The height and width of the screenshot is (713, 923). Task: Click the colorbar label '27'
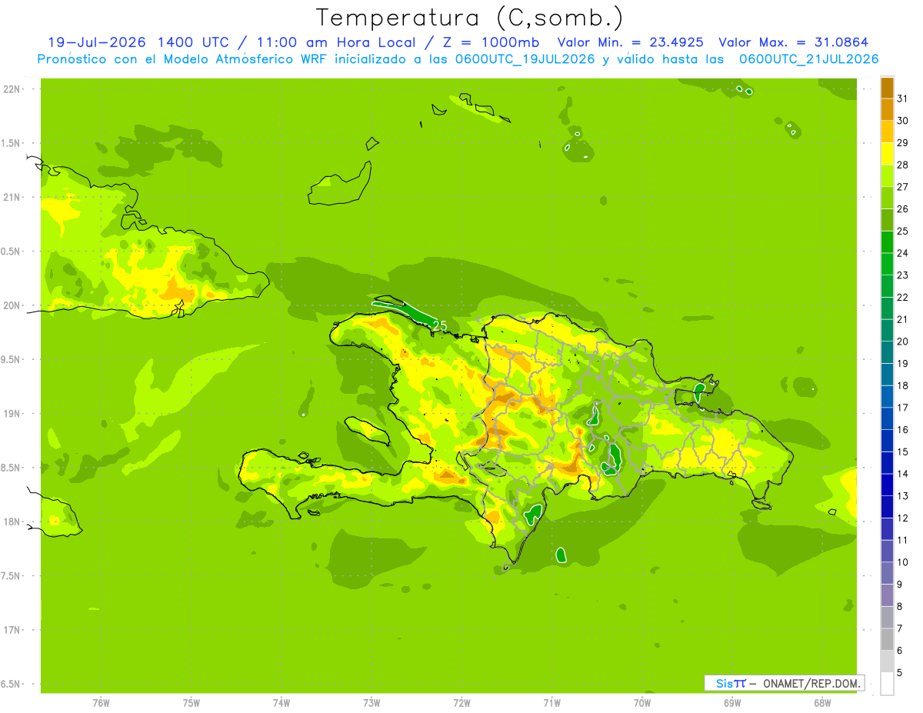point(903,186)
